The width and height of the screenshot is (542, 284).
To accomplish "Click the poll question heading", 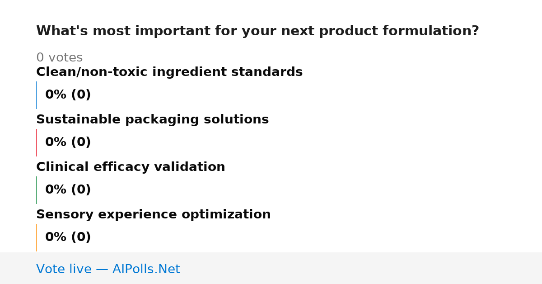I will tap(257, 31).
